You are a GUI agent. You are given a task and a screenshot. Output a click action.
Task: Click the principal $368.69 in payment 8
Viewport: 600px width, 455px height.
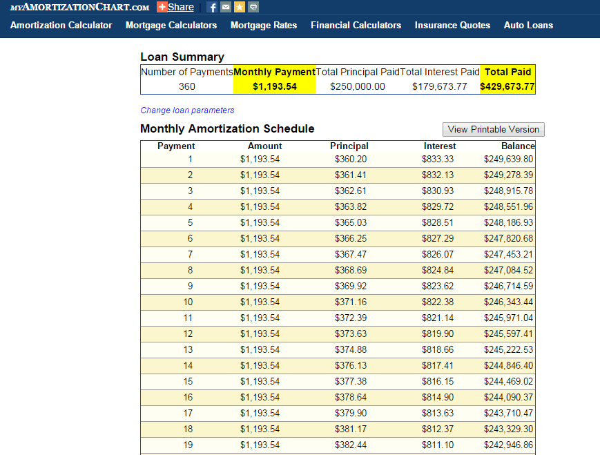[x=351, y=271]
